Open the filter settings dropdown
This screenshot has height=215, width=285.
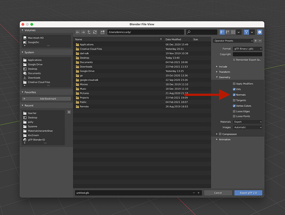pyautogui.click(x=252, y=32)
